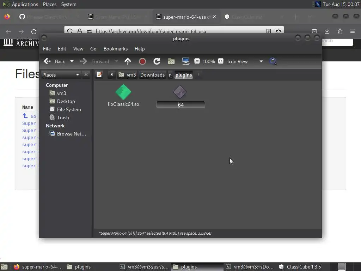Close the Places sidebar

86,75
